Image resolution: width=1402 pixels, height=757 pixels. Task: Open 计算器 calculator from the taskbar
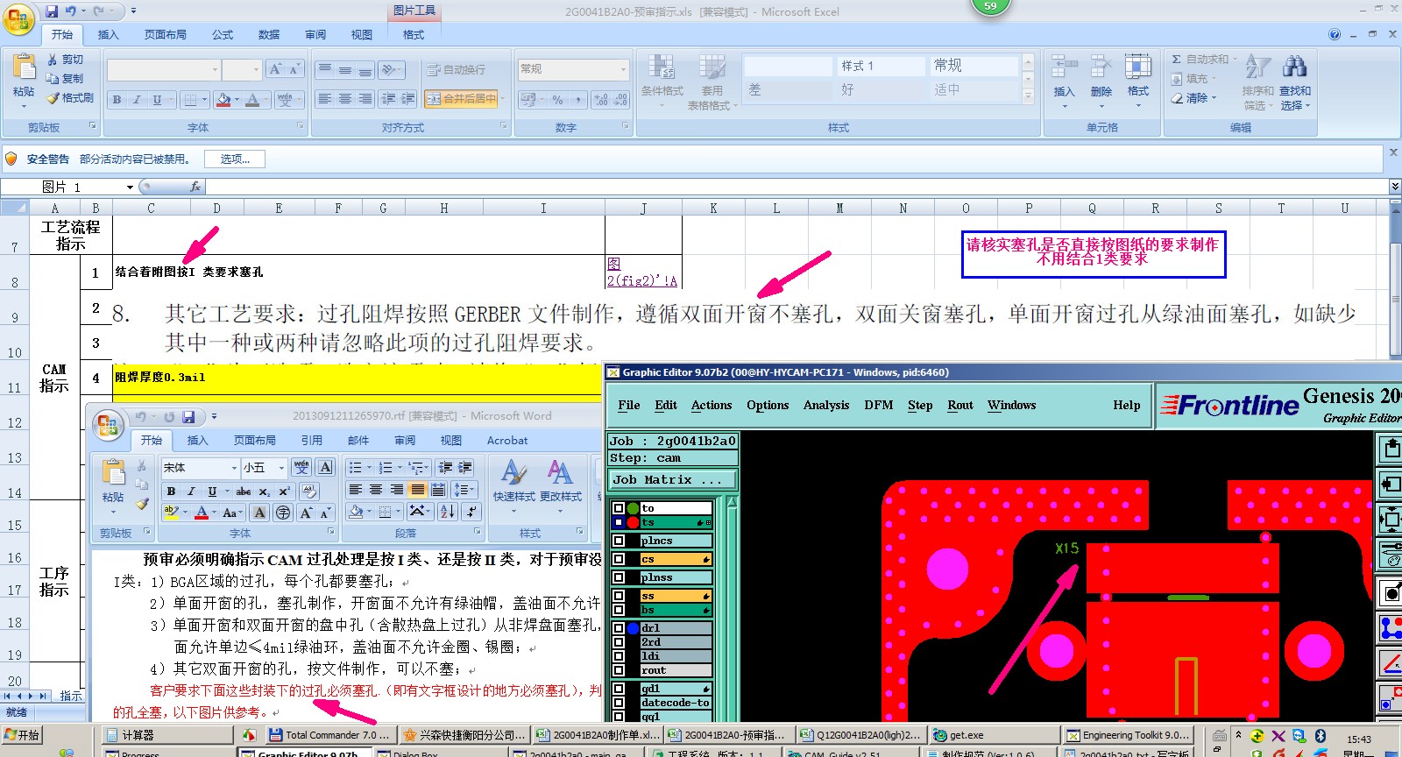click(x=166, y=735)
